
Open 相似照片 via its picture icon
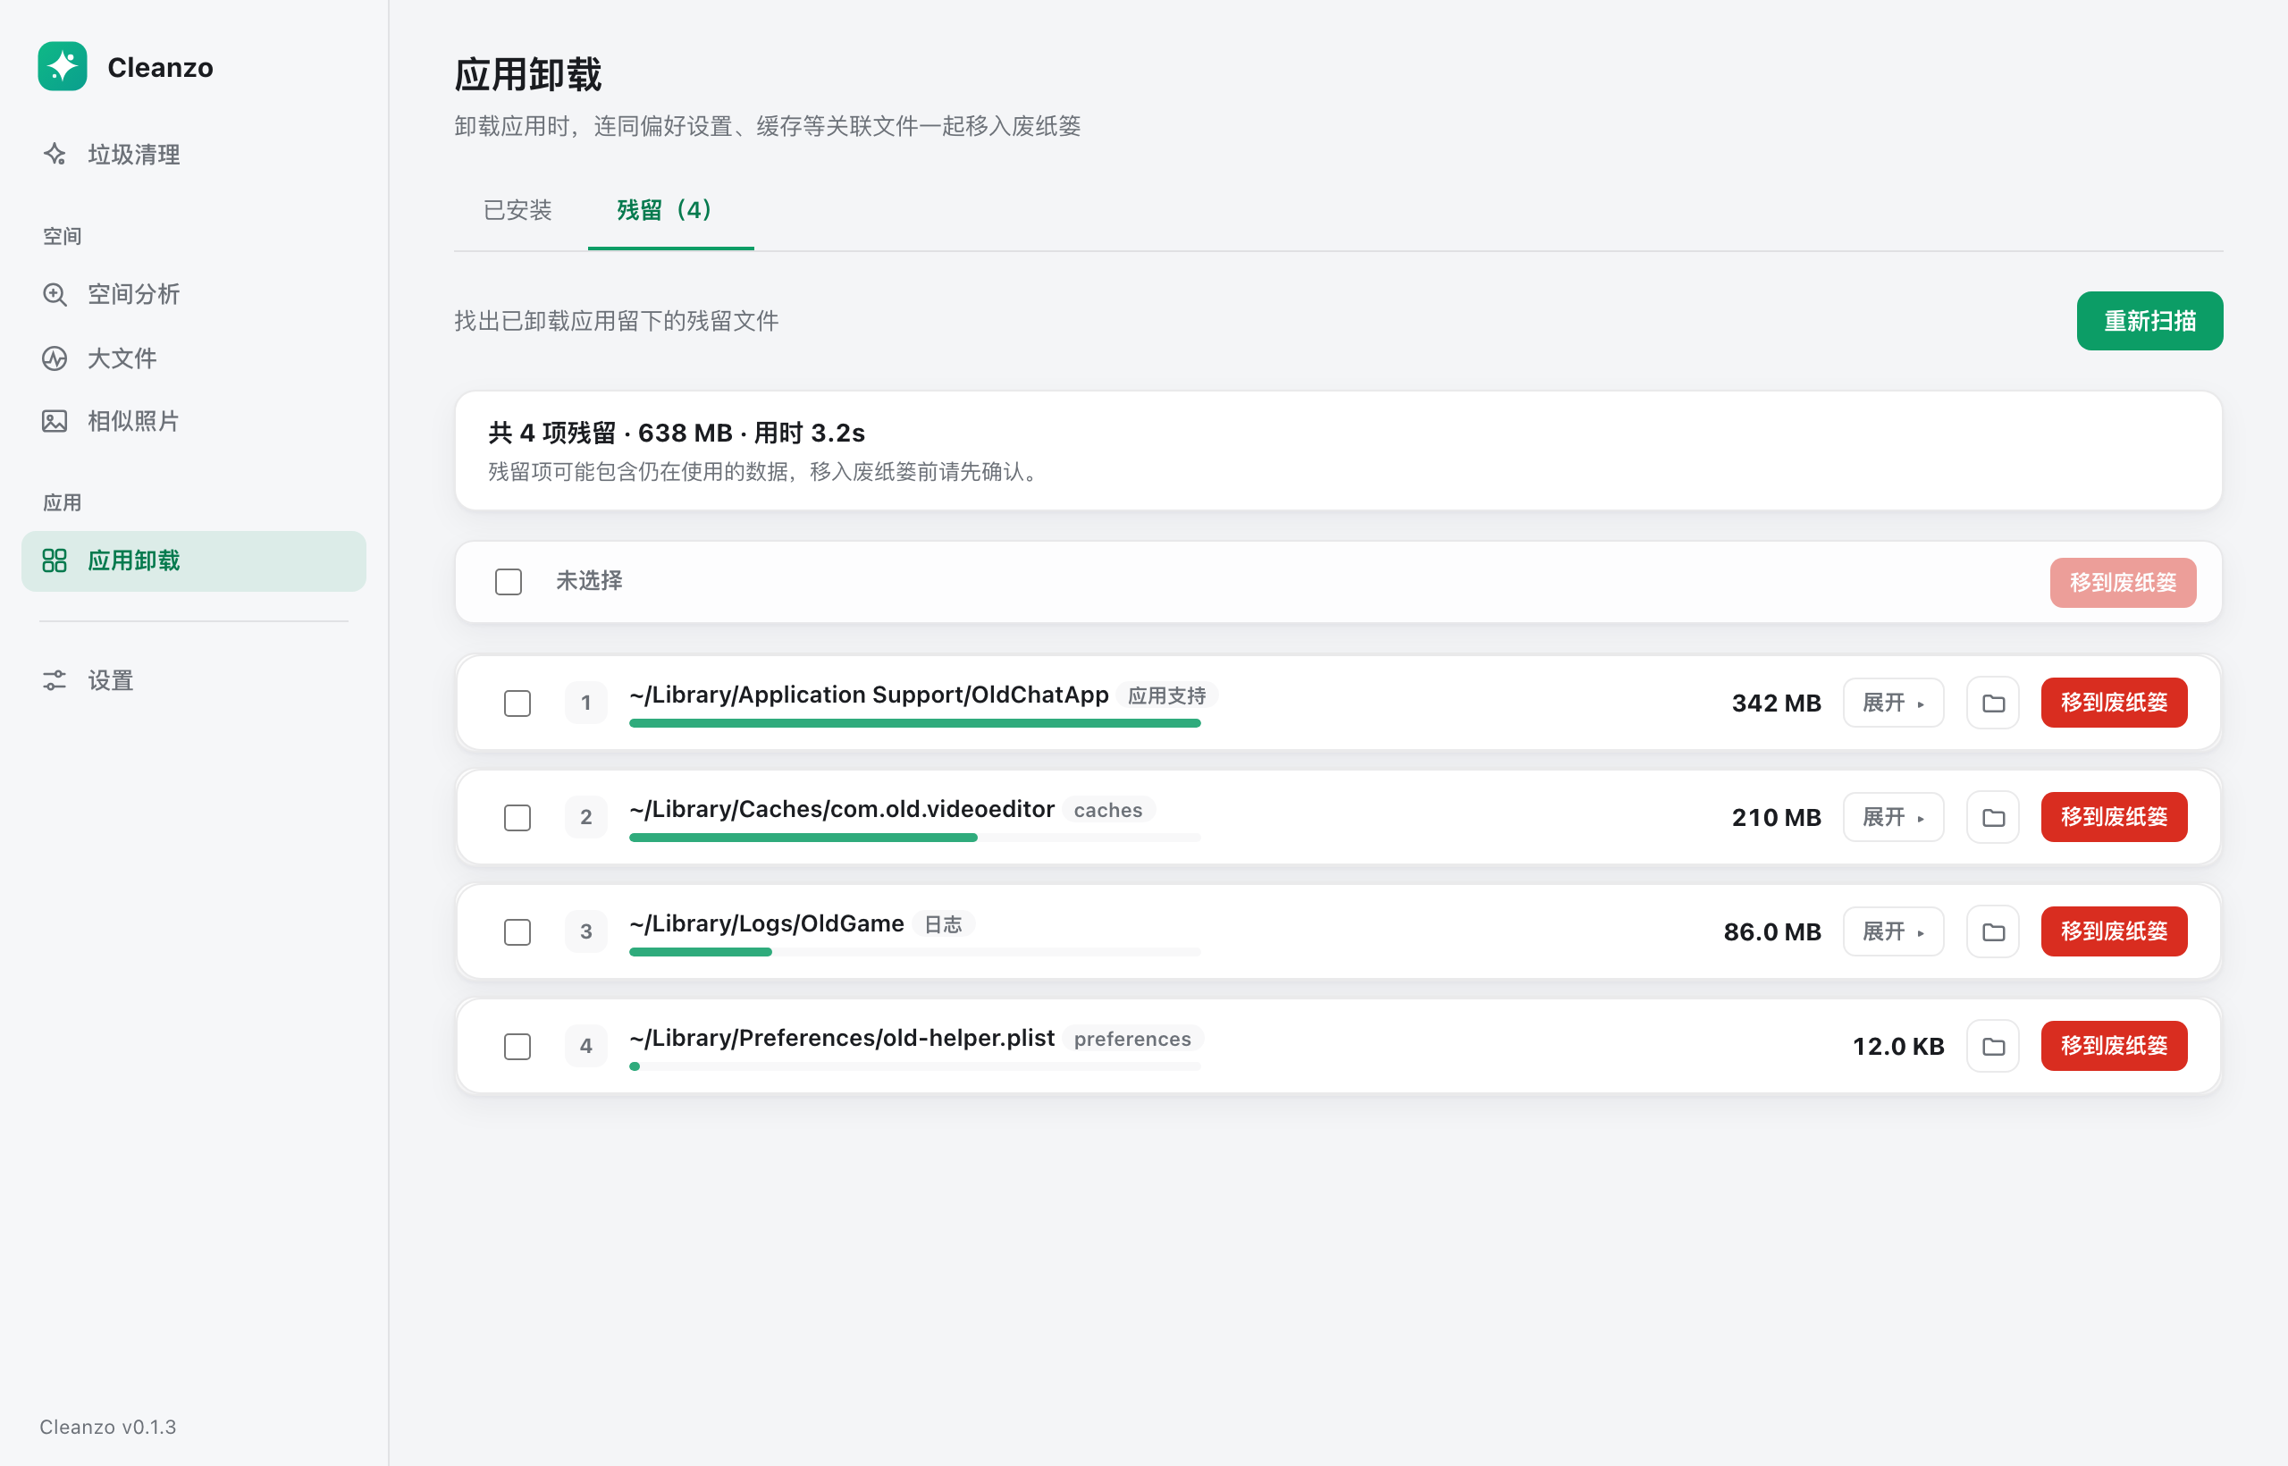[55, 421]
